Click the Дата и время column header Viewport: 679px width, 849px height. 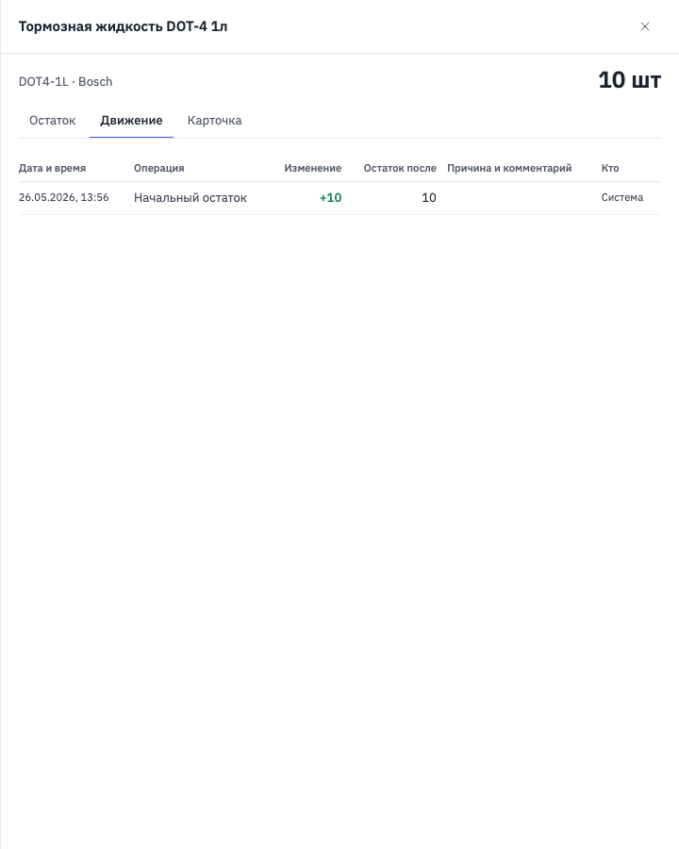click(52, 168)
